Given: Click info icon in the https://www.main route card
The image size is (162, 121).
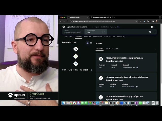Looking at the screenshot, I should tap(137, 87).
